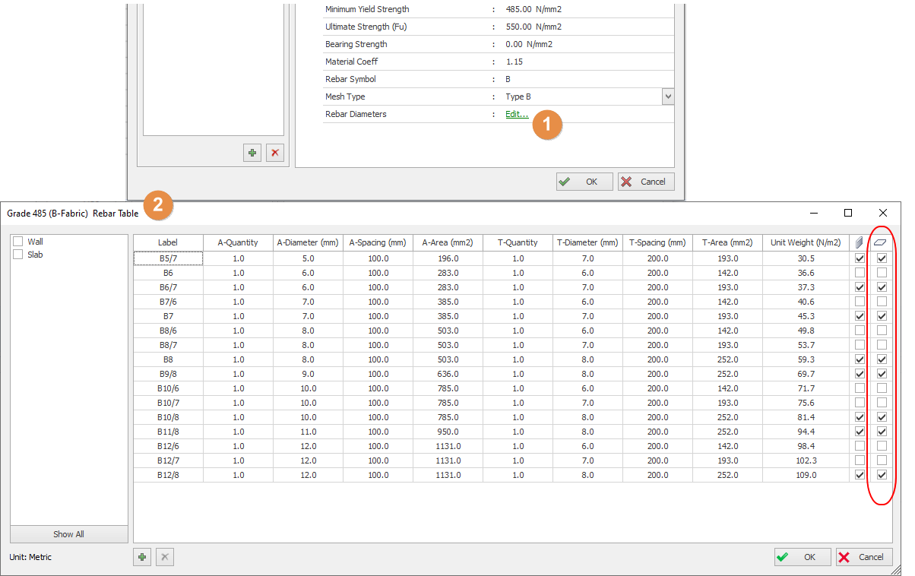The width and height of the screenshot is (915, 576).
Task: Click the slab icon column header
Action: pyautogui.click(x=882, y=242)
